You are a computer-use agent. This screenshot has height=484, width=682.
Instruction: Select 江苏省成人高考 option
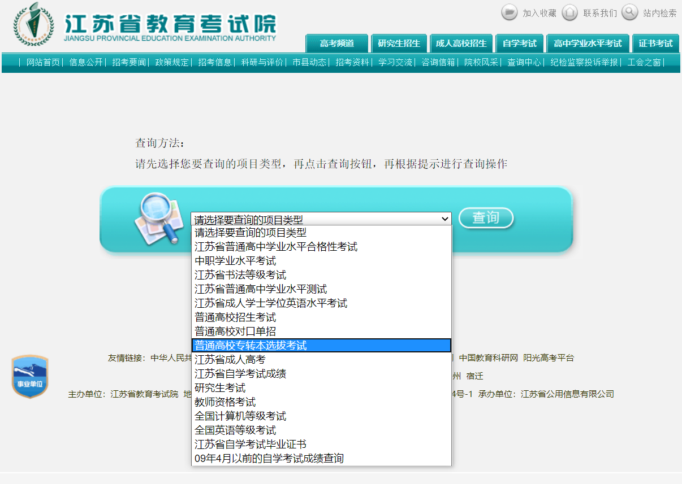click(x=321, y=360)
